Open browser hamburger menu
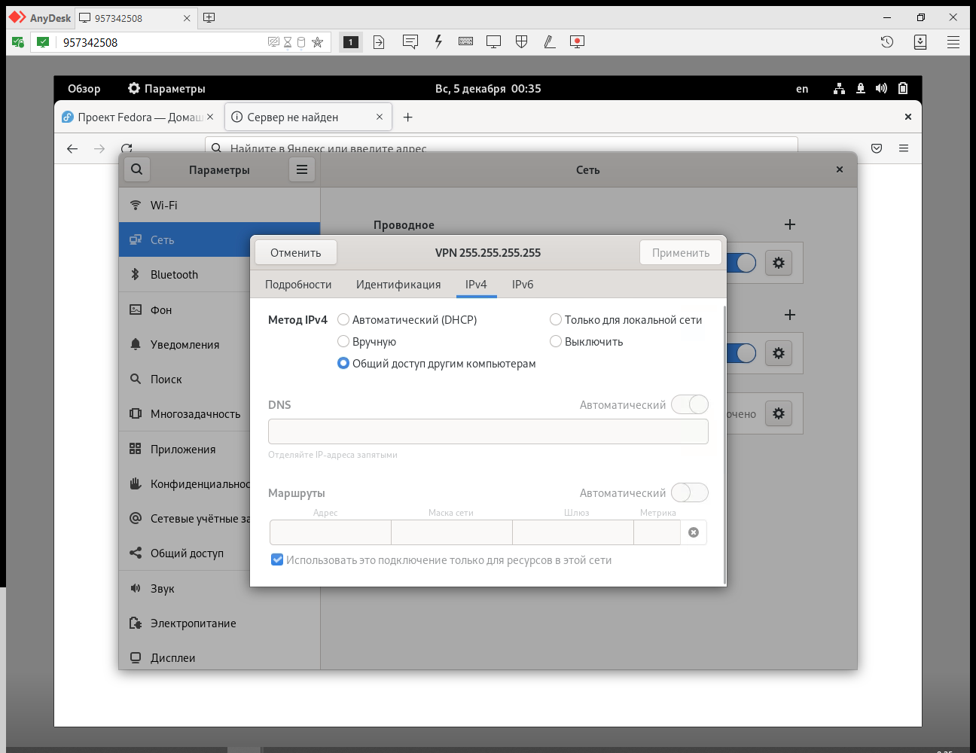Viewport: 976px width, 753px height. tap(904, 149)
